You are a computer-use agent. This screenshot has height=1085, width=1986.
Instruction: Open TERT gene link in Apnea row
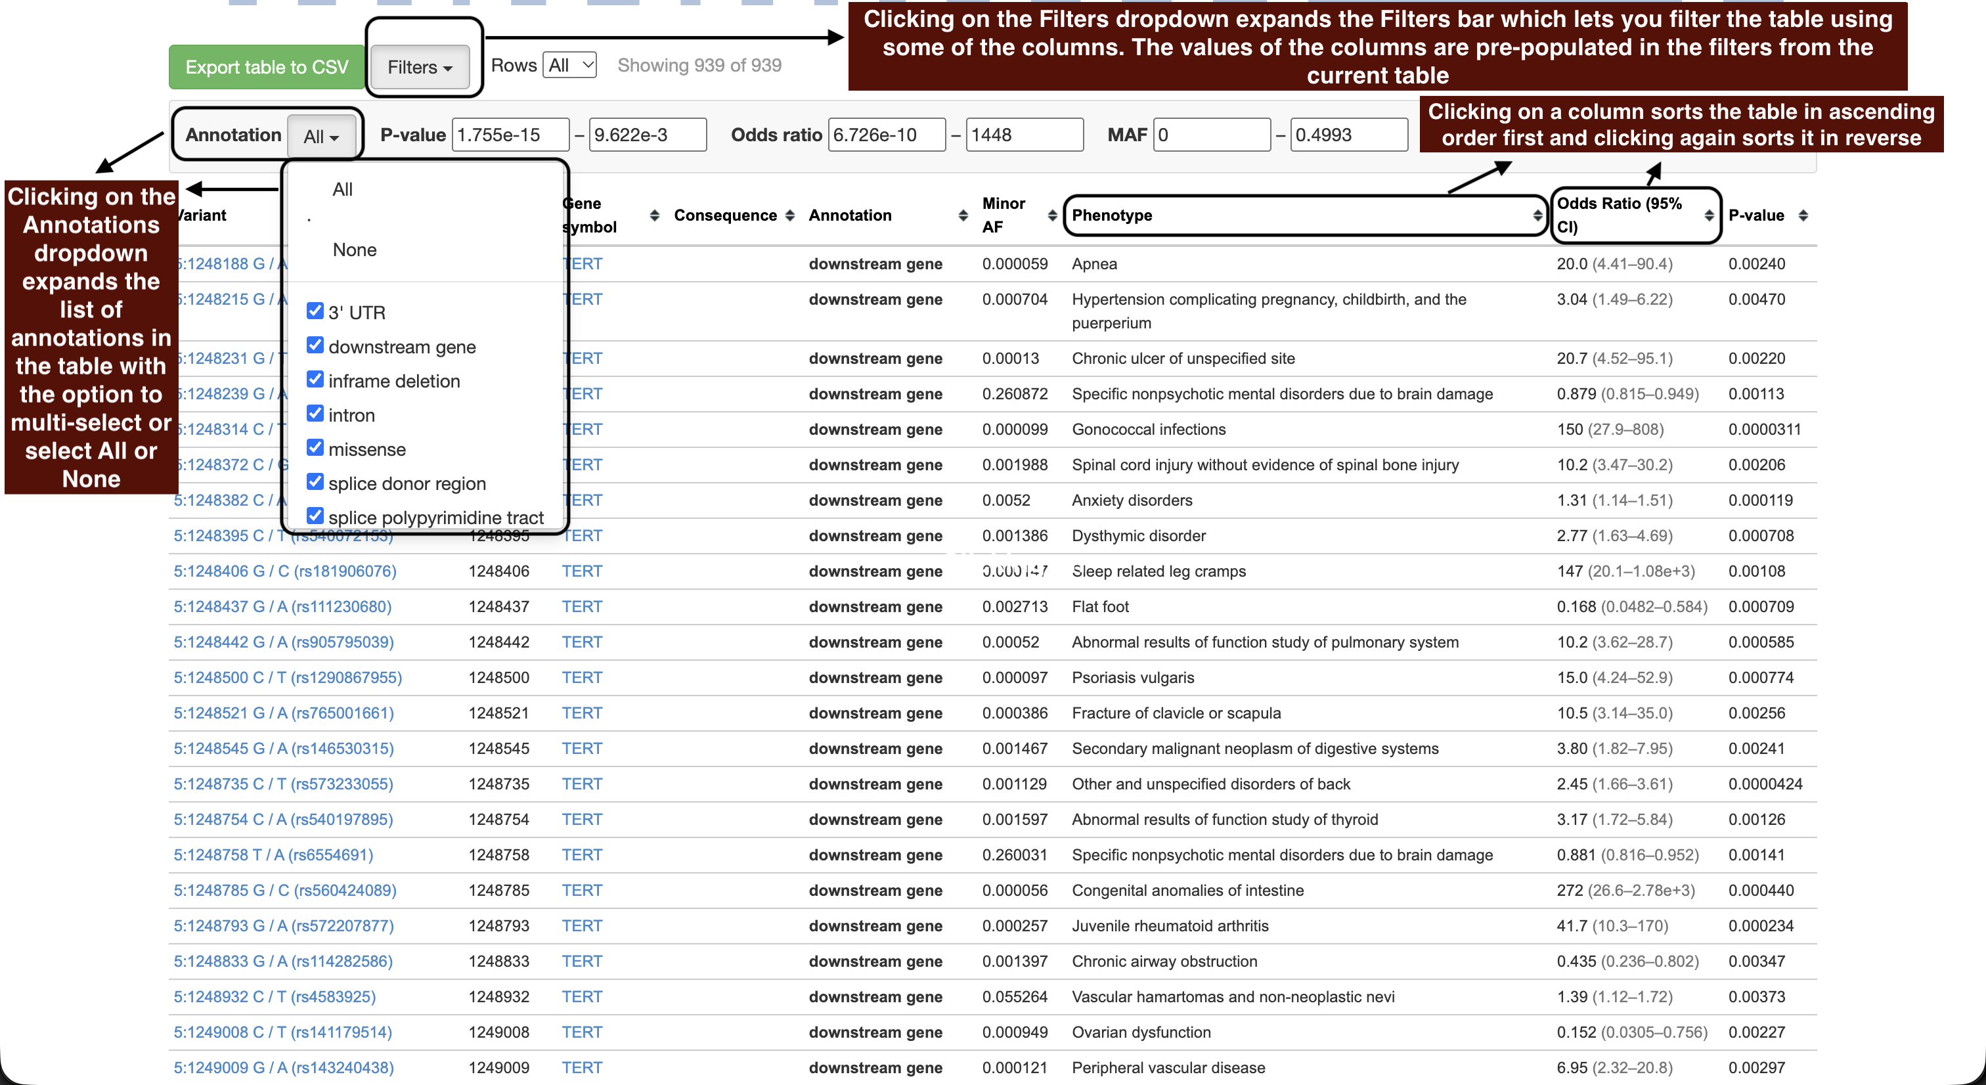(x=582, y=264)
